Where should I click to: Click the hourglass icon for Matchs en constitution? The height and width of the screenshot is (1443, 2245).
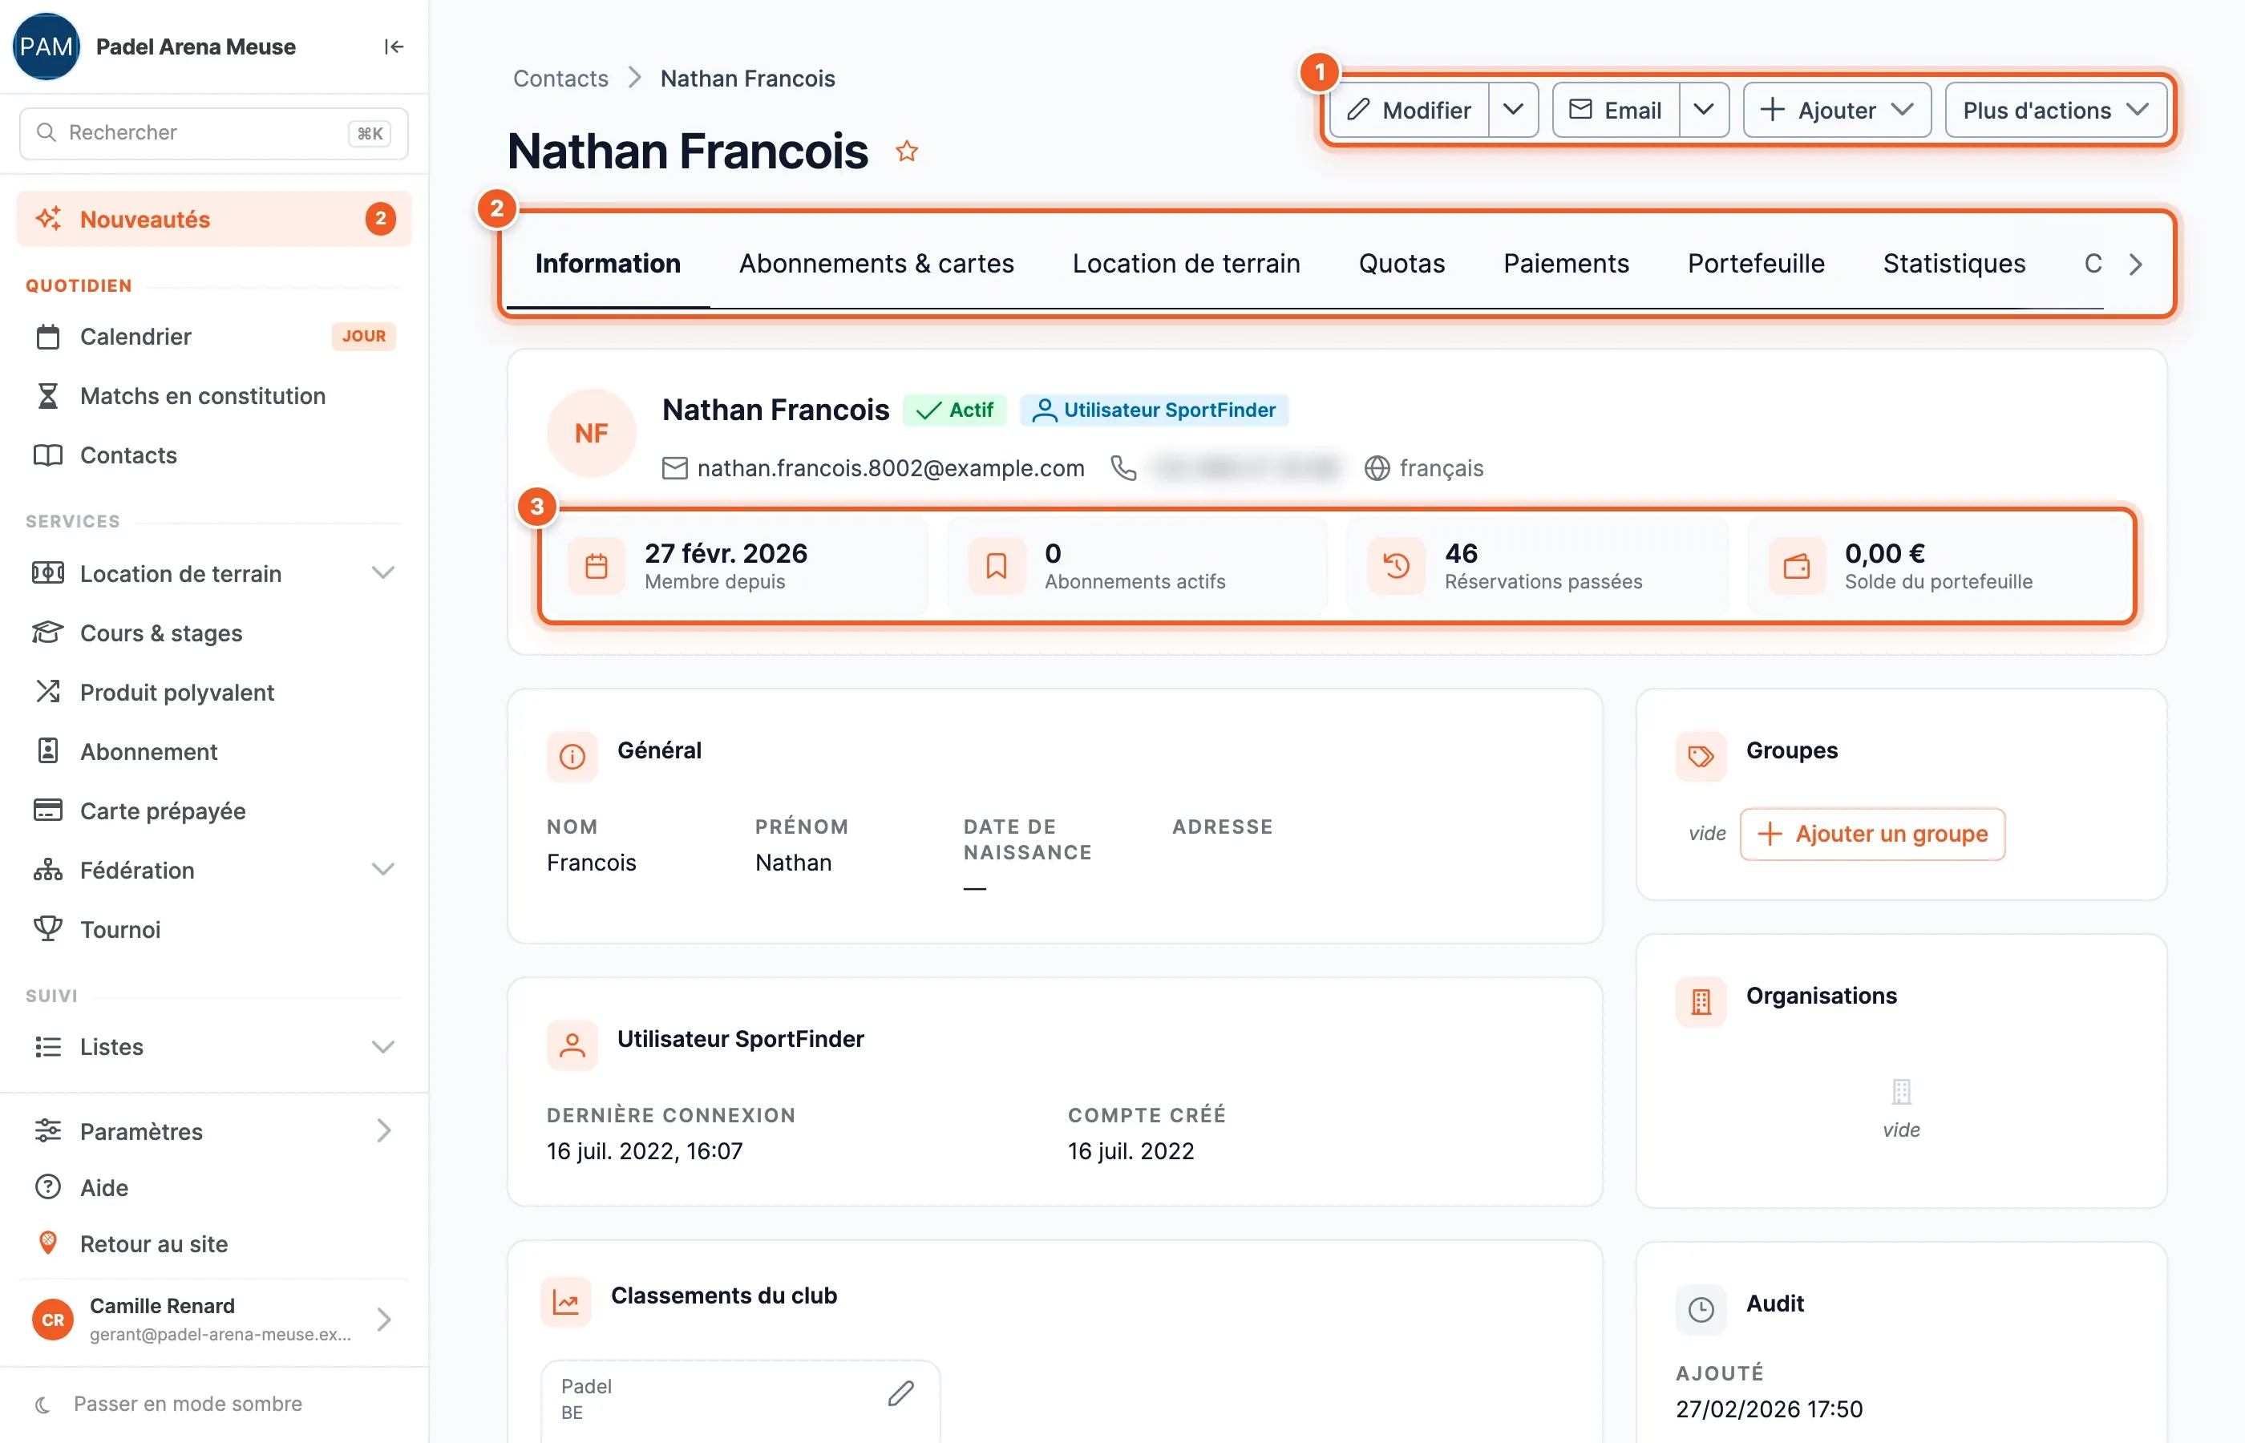tap(48, 395)
